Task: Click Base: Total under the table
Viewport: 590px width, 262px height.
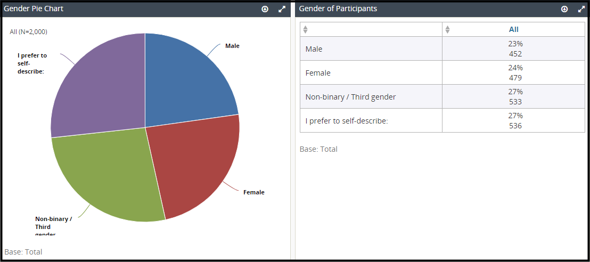Action: tap(319, 149)
